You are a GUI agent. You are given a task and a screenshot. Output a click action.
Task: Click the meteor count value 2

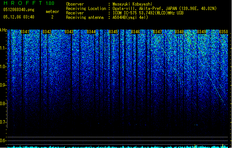coord(52,17)
